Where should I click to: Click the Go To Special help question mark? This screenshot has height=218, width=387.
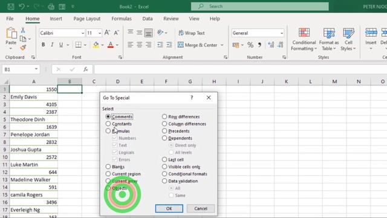coord(192,97)
